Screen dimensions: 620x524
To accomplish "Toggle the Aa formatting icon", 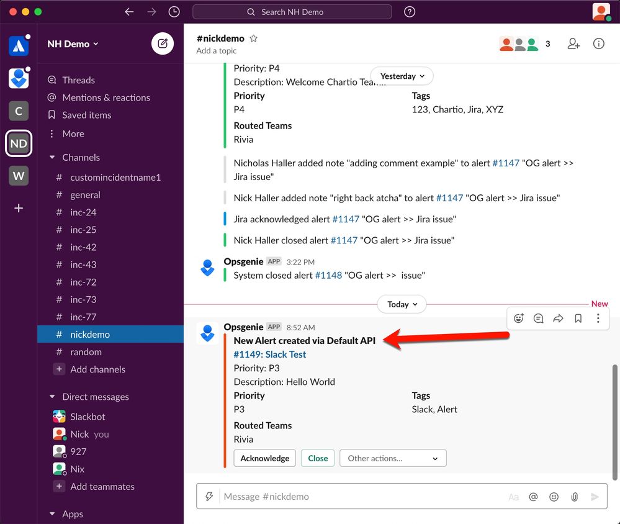I will point(513,497).
